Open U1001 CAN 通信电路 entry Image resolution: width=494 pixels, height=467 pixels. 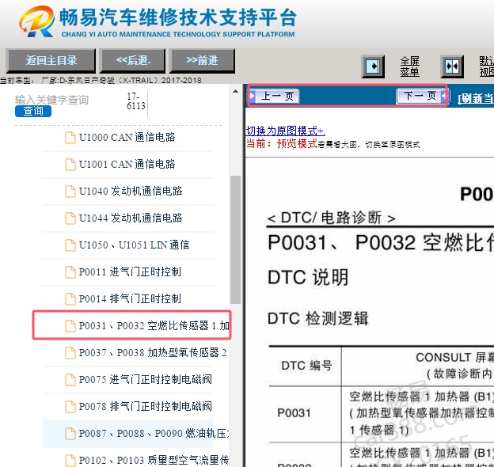[x=127, y=165]
